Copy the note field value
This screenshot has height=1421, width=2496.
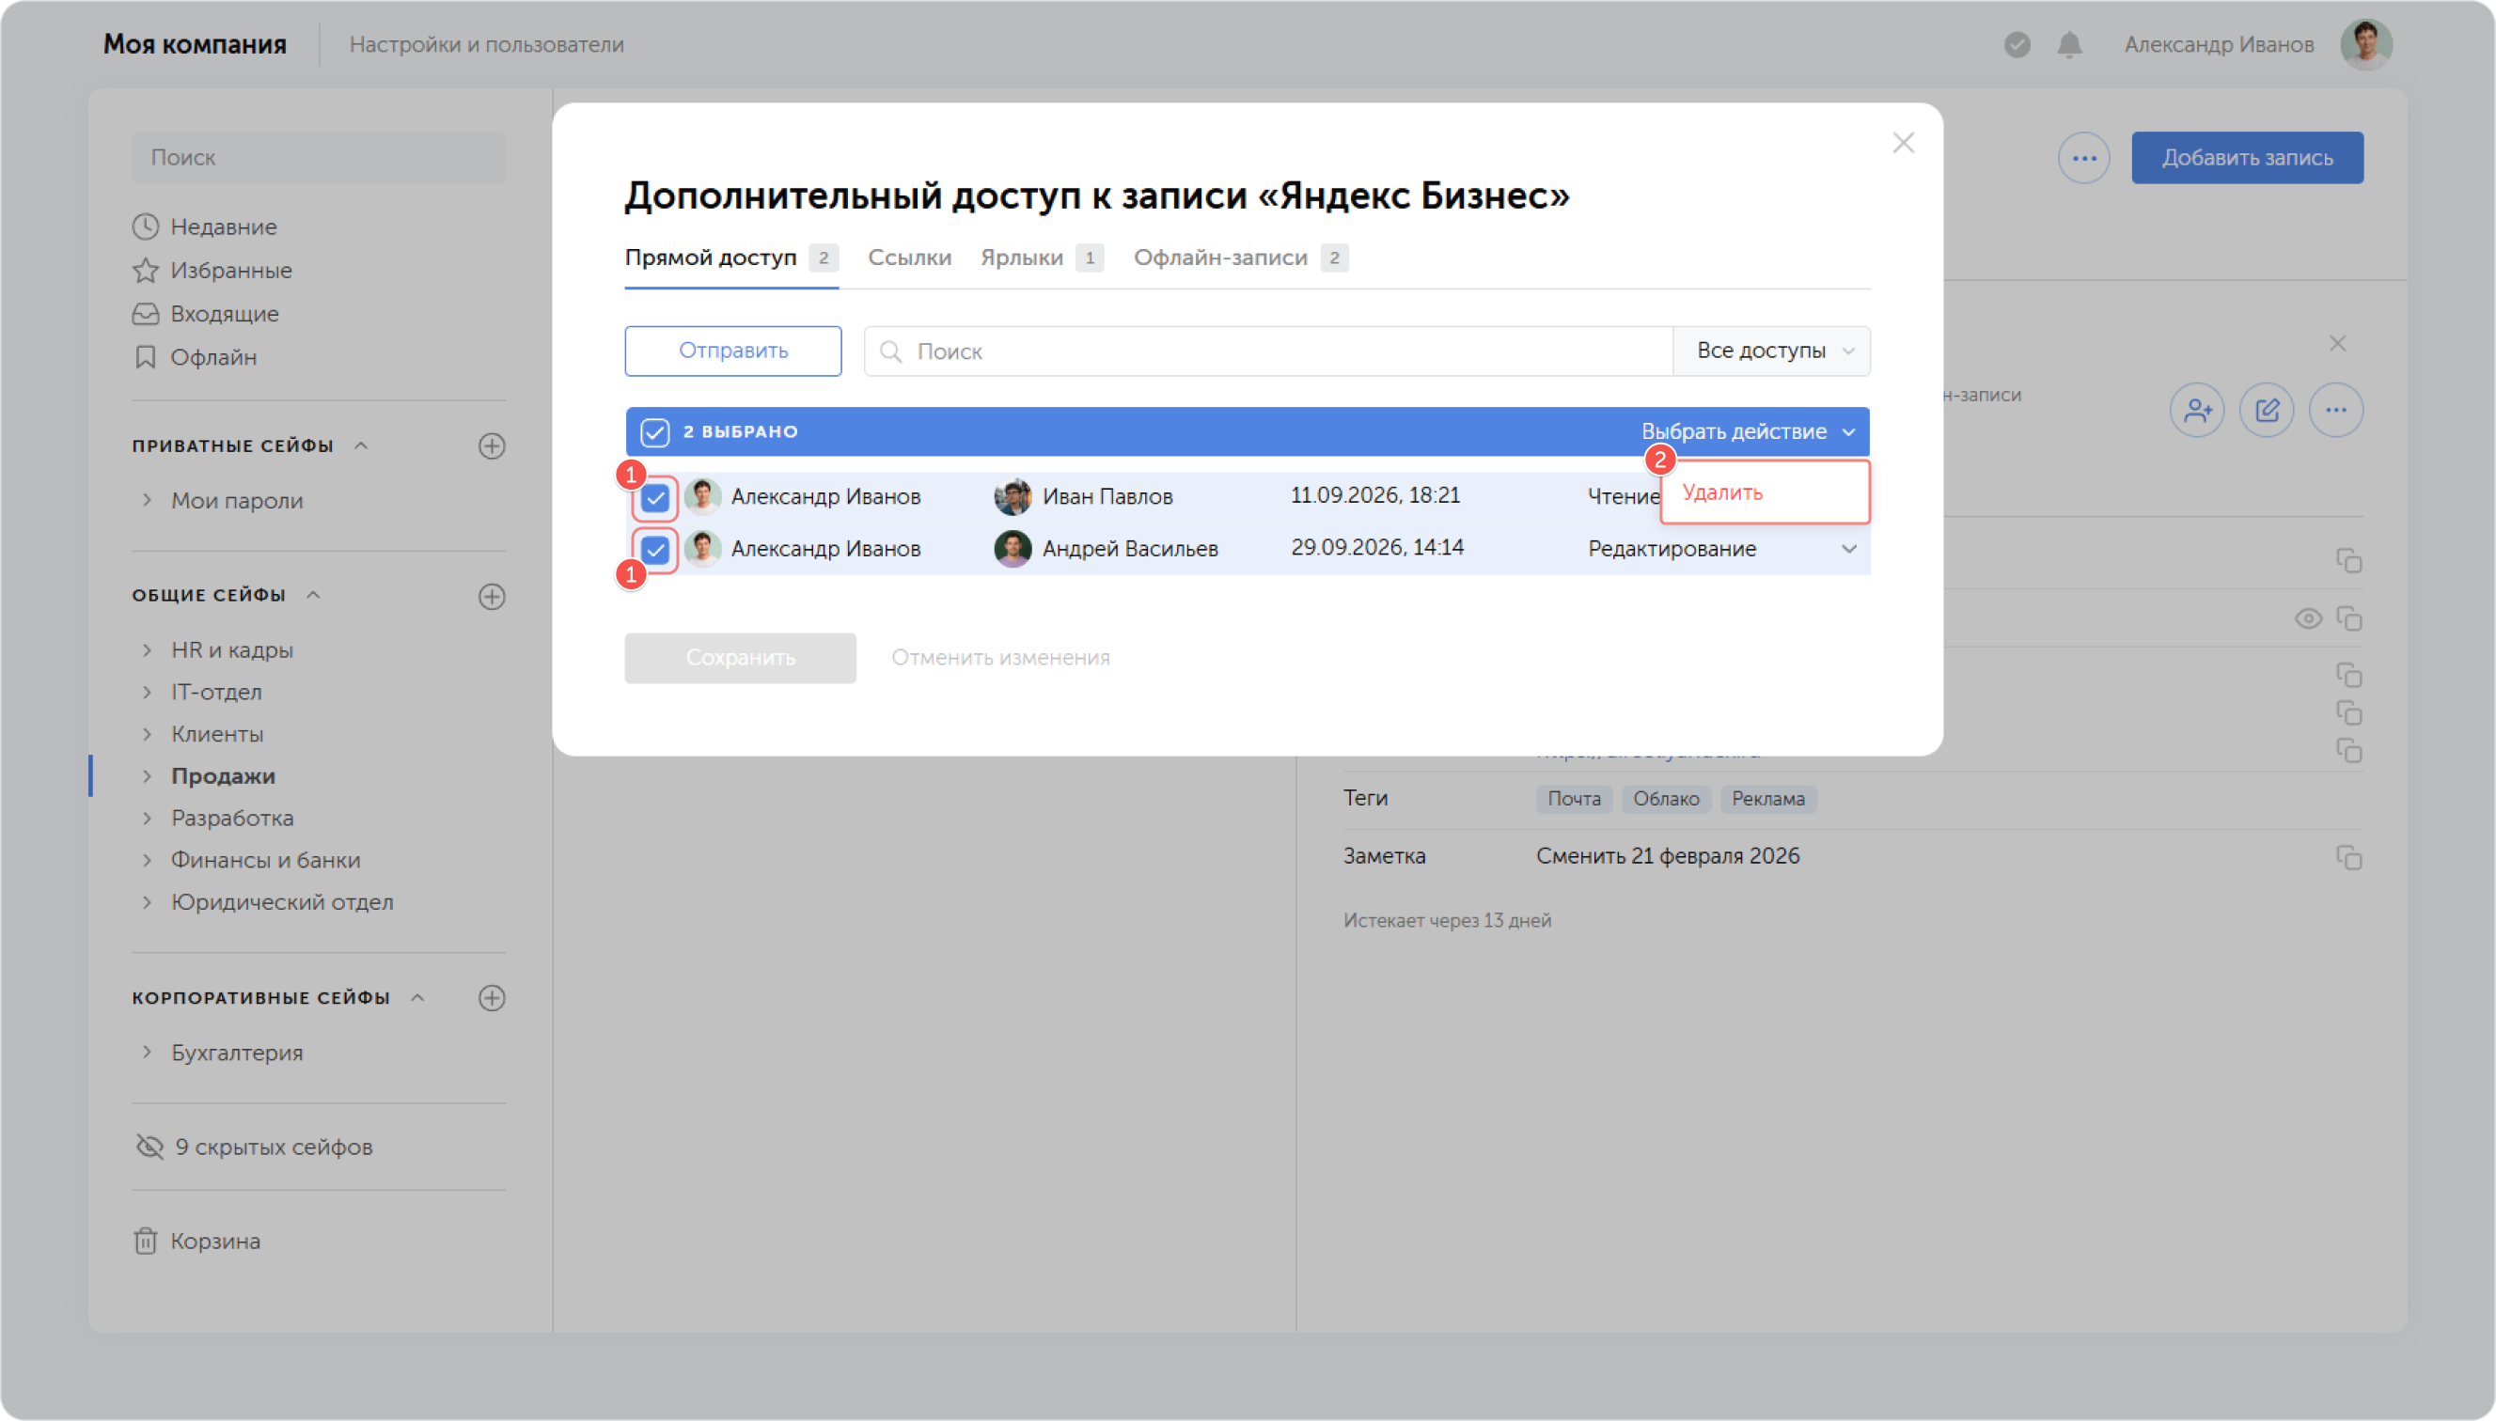point(2348,857)
